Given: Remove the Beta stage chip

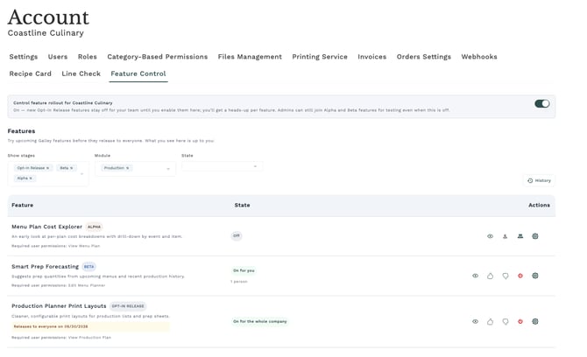Looking at the screenshot, I should click(72, 168).
